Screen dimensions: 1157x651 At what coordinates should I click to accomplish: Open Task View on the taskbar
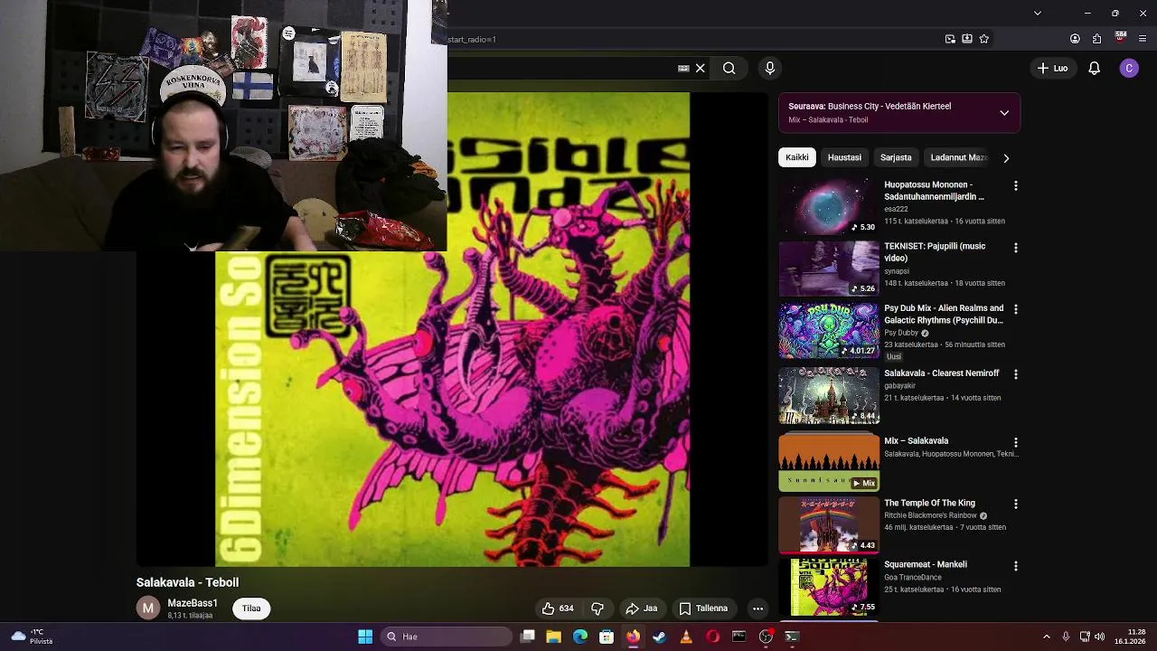528,637
